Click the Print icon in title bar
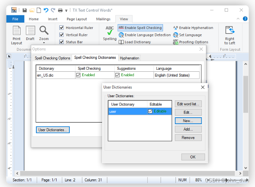The height and width of the screenshot is (187, 255). [x=61, y=10]
